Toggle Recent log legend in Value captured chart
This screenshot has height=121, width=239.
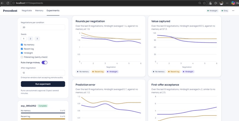click(x=173, y=72)
